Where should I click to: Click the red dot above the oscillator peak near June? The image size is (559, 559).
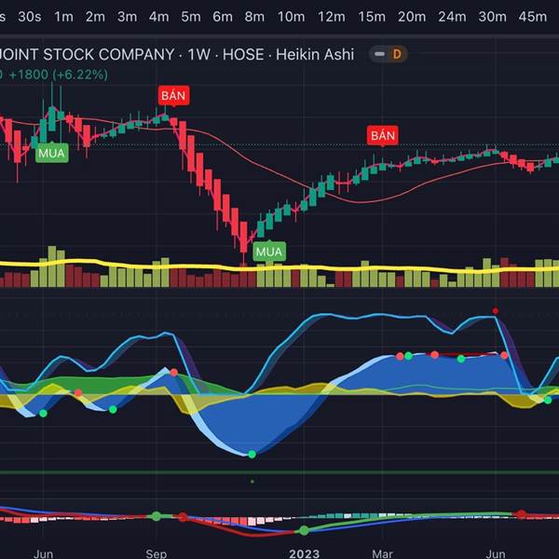pos(496,311)
